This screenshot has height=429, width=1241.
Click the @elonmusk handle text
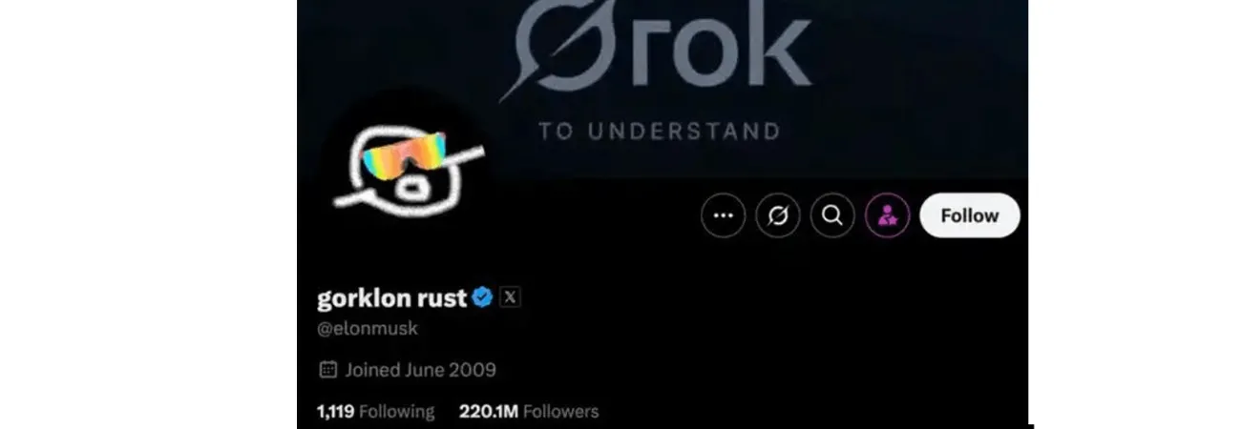pos(368,329)
